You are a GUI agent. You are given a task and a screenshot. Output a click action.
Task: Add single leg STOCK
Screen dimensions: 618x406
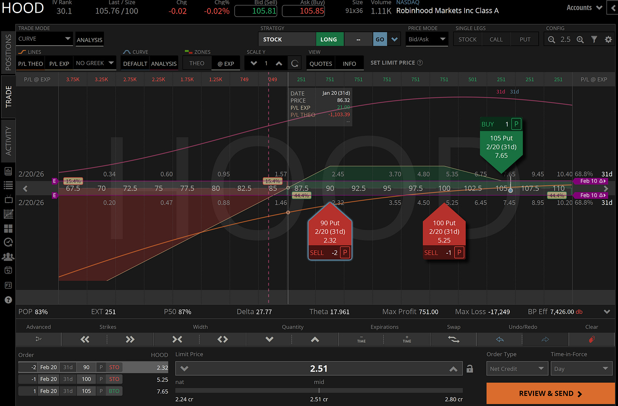coord(467,39)
